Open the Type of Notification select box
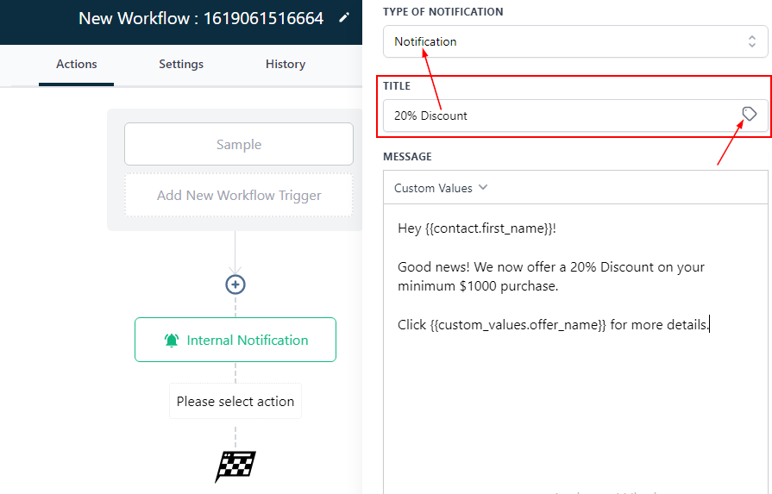Image resolution: width=772 pixels, height=494 pixels. coord(569,41)
